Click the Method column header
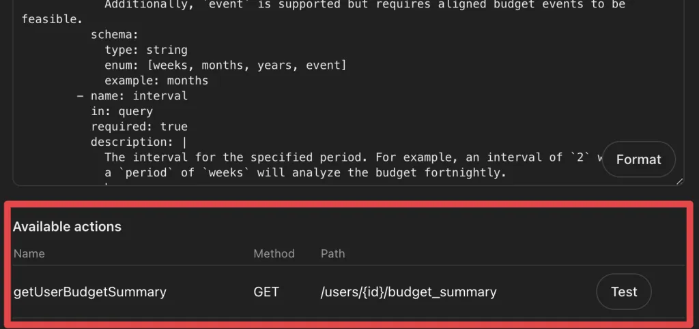699x329 pixels. coord(274,253)
